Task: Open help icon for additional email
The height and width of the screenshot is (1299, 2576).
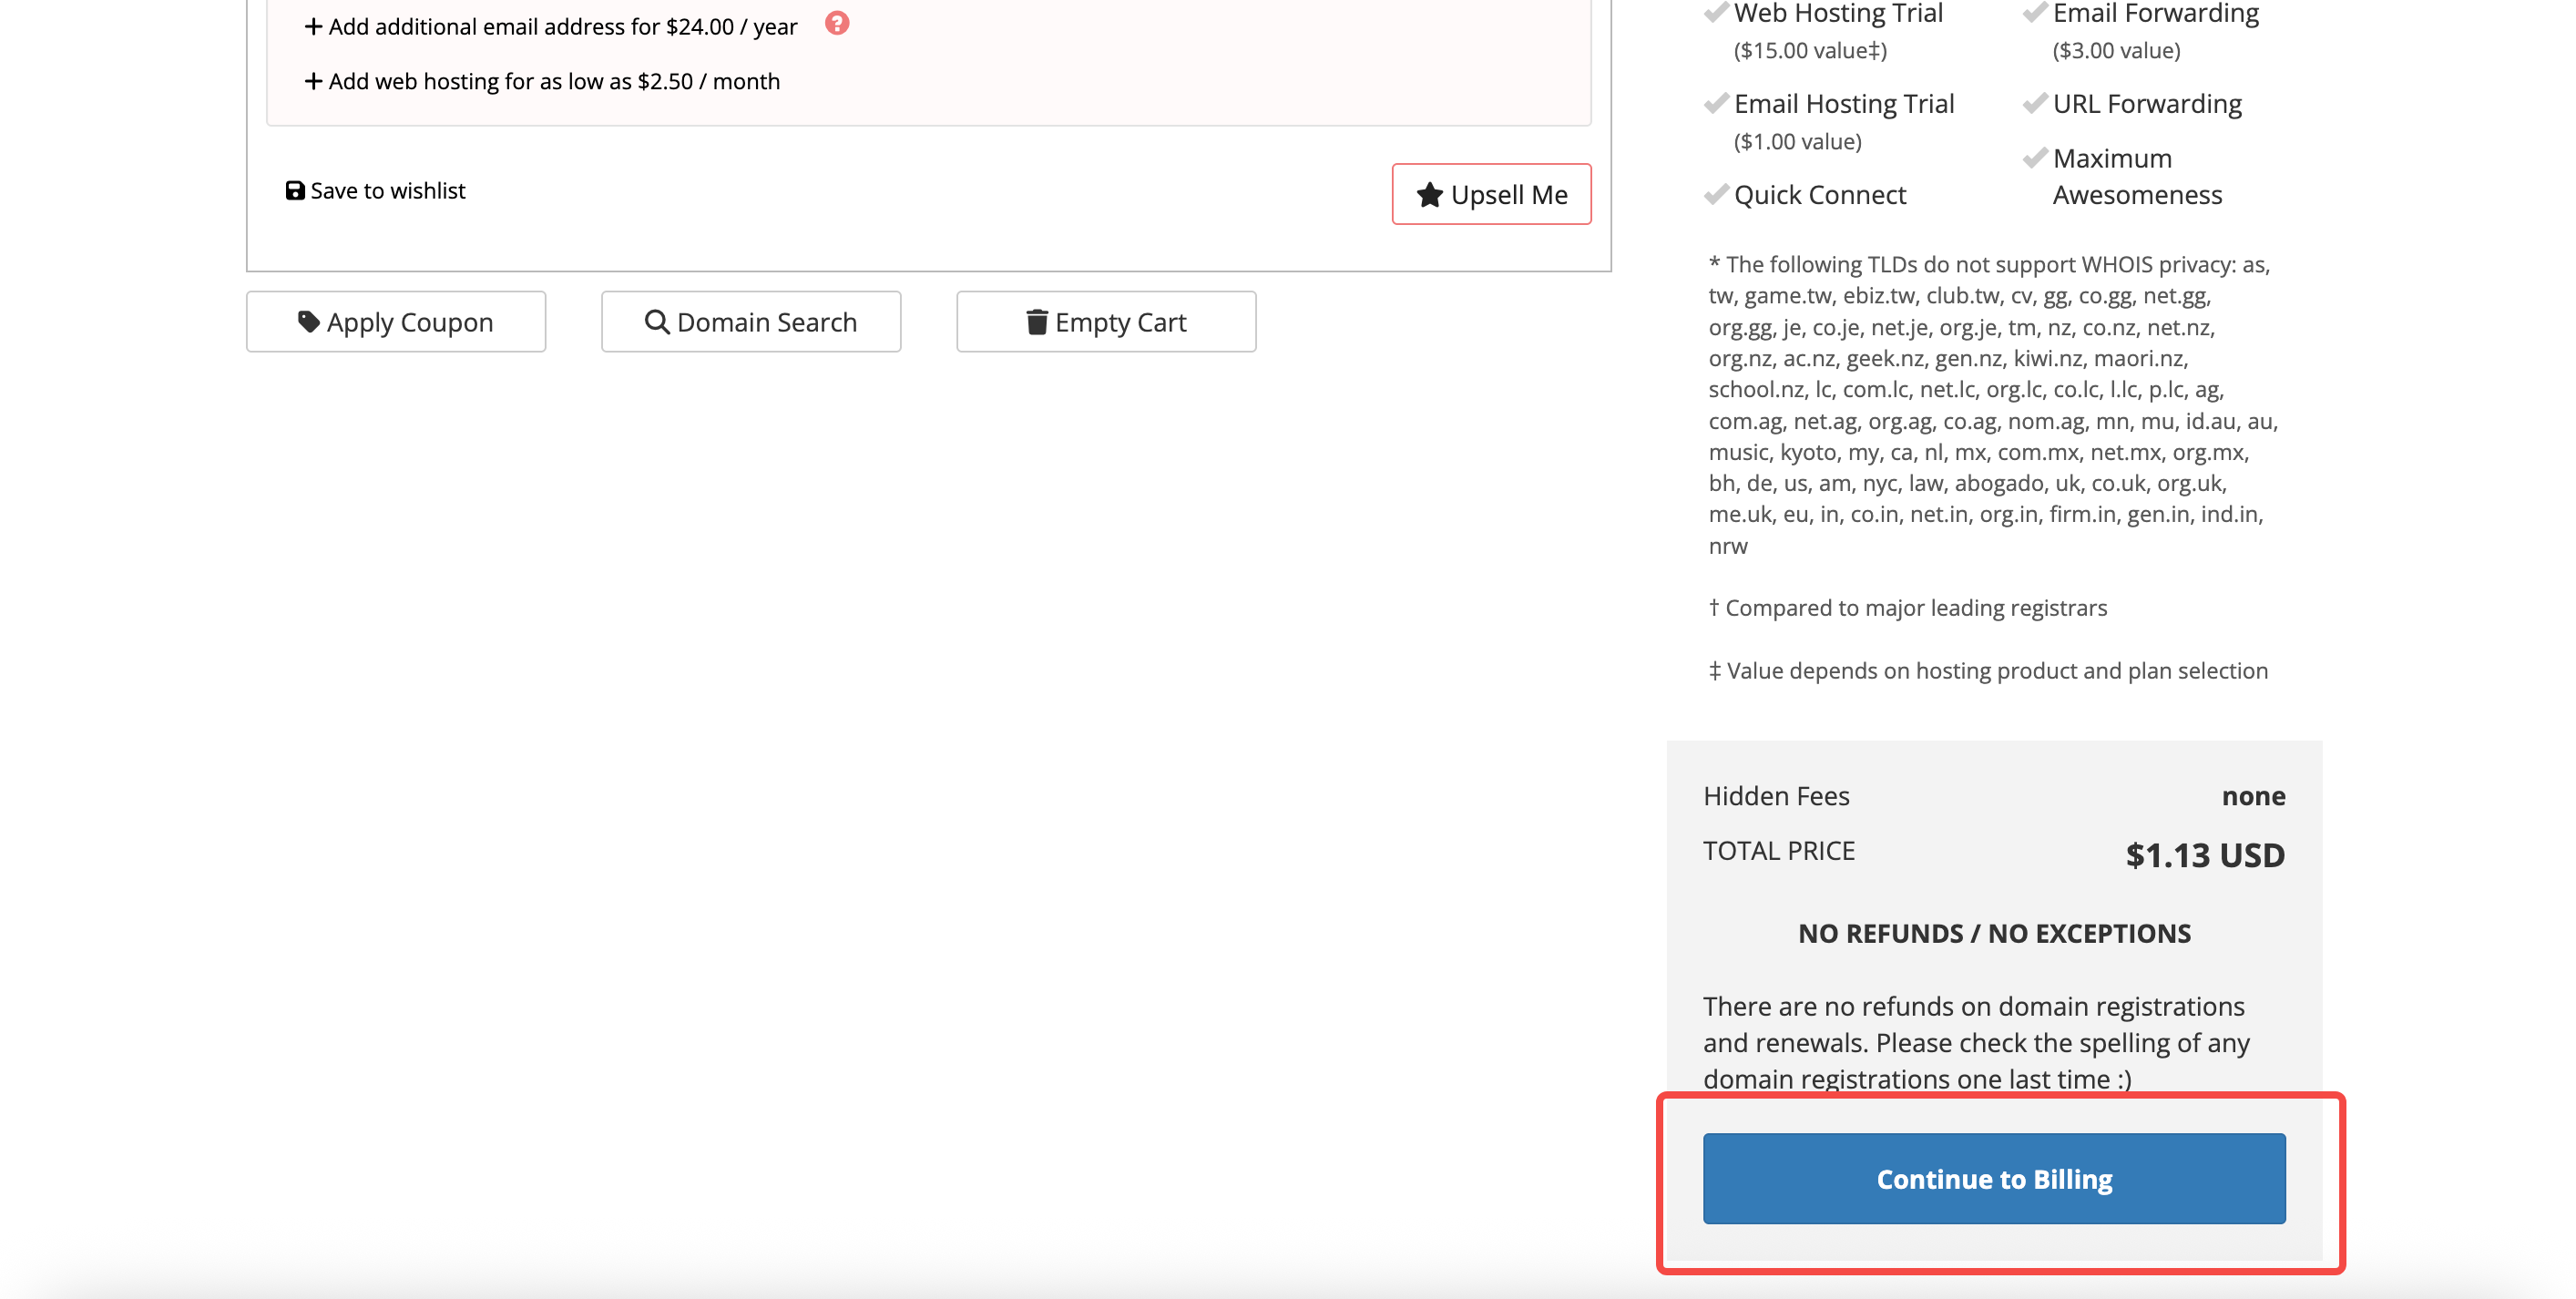Action: click(837, 23)
